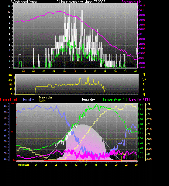
Task: Click the Moon Set marker label
Action: (x=83, y=160)
